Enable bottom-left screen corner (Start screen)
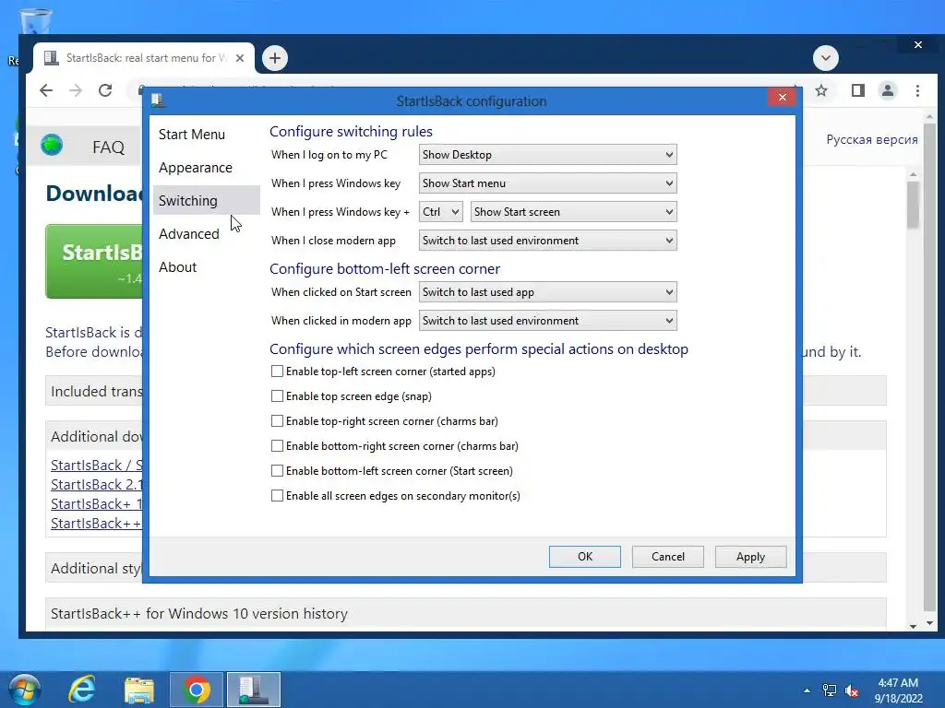This screenshot has width=945, height=708. (x=277, y=471)
